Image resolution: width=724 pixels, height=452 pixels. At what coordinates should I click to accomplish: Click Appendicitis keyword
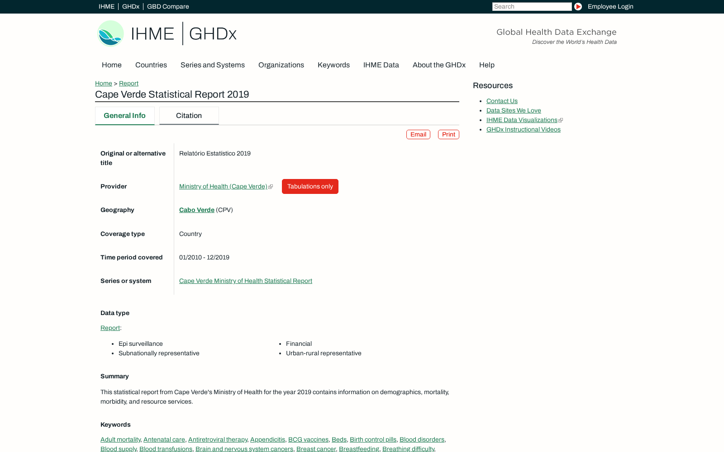pos(267,439)
